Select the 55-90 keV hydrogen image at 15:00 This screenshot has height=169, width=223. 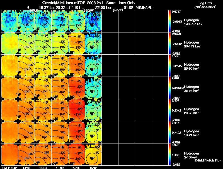[x=60, y=66]
